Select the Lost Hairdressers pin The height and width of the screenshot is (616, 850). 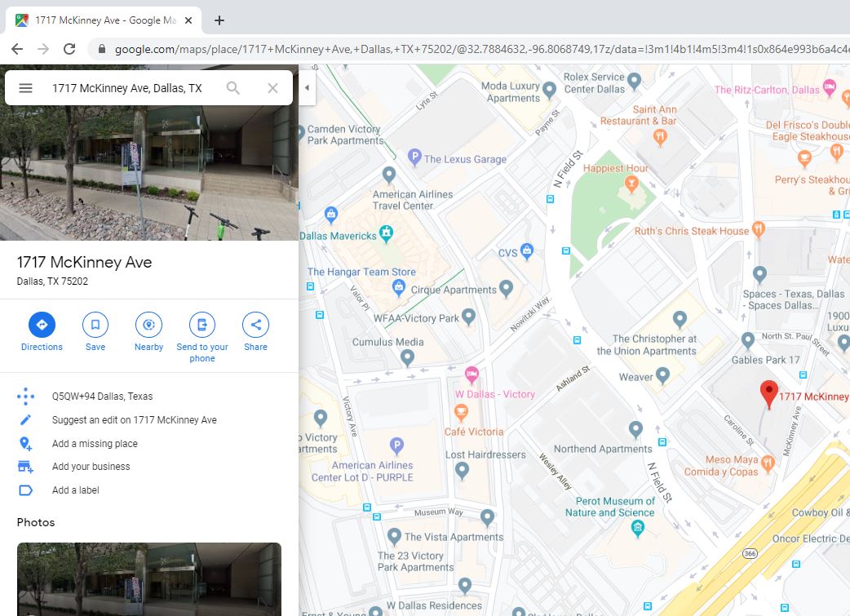tap(462, 471)
